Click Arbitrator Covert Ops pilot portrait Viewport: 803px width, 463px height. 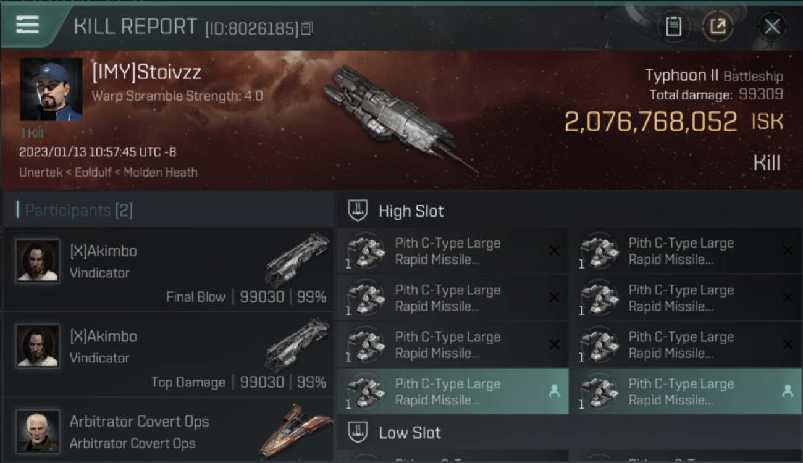click(38, 430)
